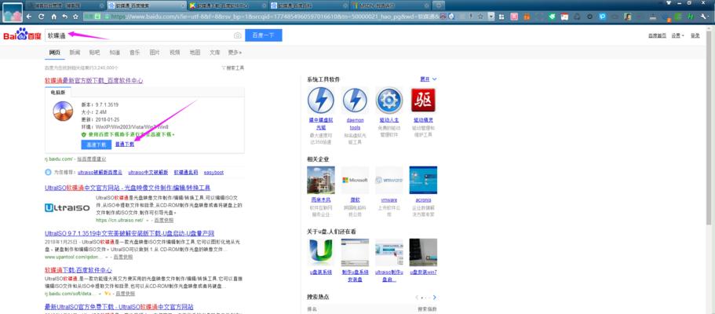Select the 地图 search category tab

click(x=195, y=53)
